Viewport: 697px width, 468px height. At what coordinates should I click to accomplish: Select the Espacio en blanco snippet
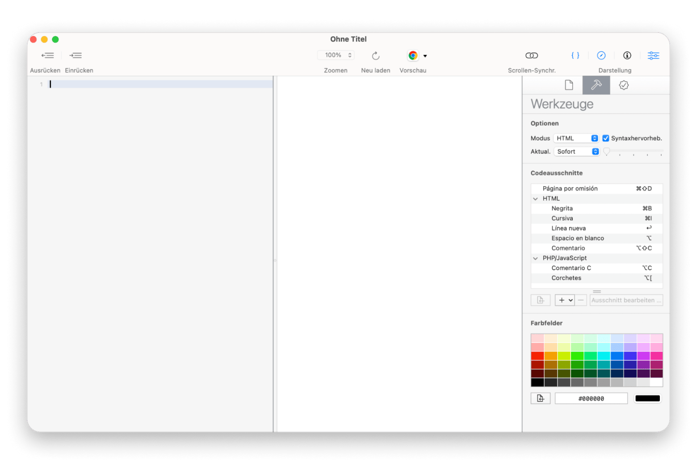pos(597,238)
